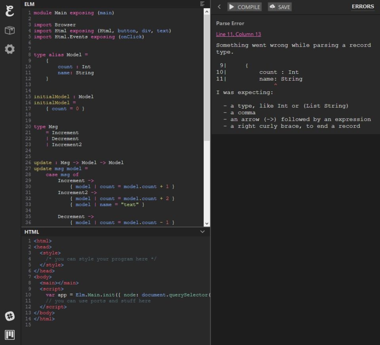Click the back chevron next to Compile
Viewport: 380px width, 345px height.
(x=219, y=7)
